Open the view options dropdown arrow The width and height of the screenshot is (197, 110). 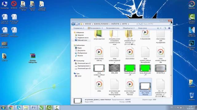click(161, 28)
